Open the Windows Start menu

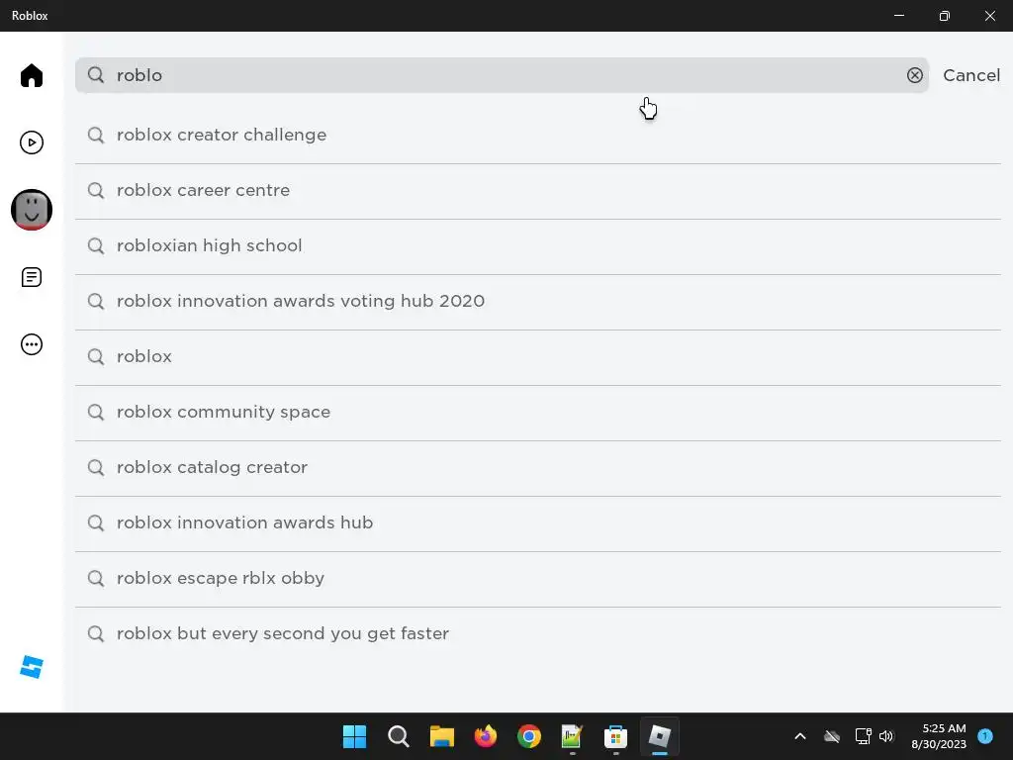[354, 736]
